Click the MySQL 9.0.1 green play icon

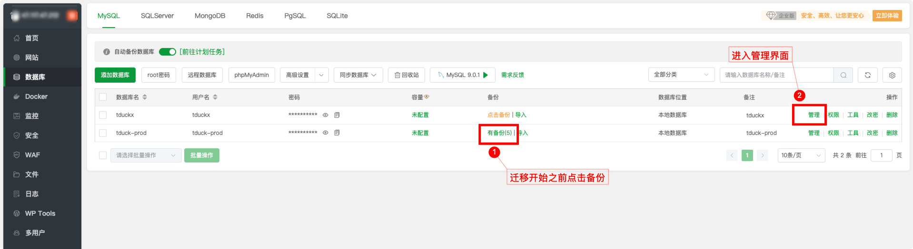coord(486,75)
